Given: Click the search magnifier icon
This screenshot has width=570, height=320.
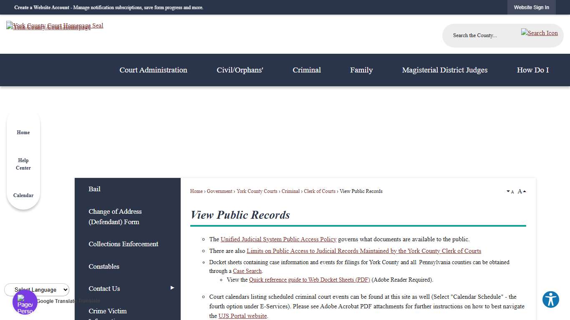Looking at the screenshot, I should point(539,32).
